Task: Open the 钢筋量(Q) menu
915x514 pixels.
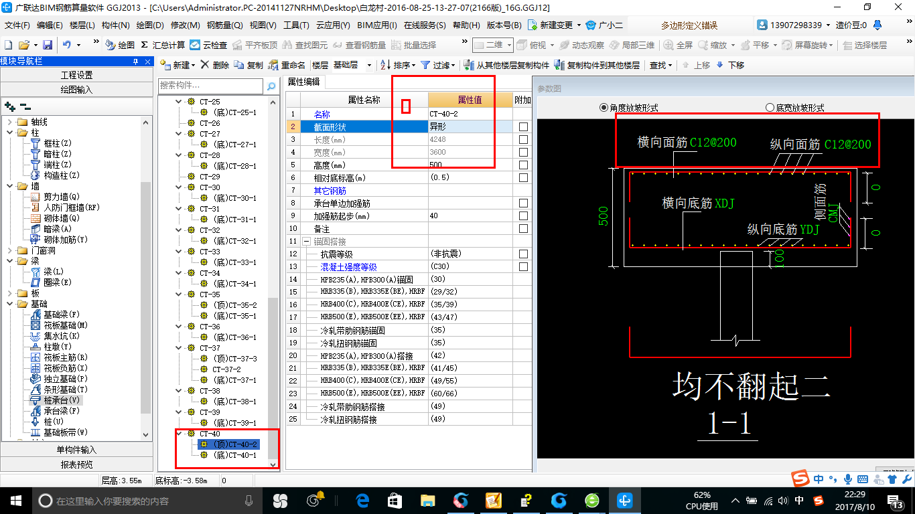Action: pyautogui.click(x=225, y=25)
